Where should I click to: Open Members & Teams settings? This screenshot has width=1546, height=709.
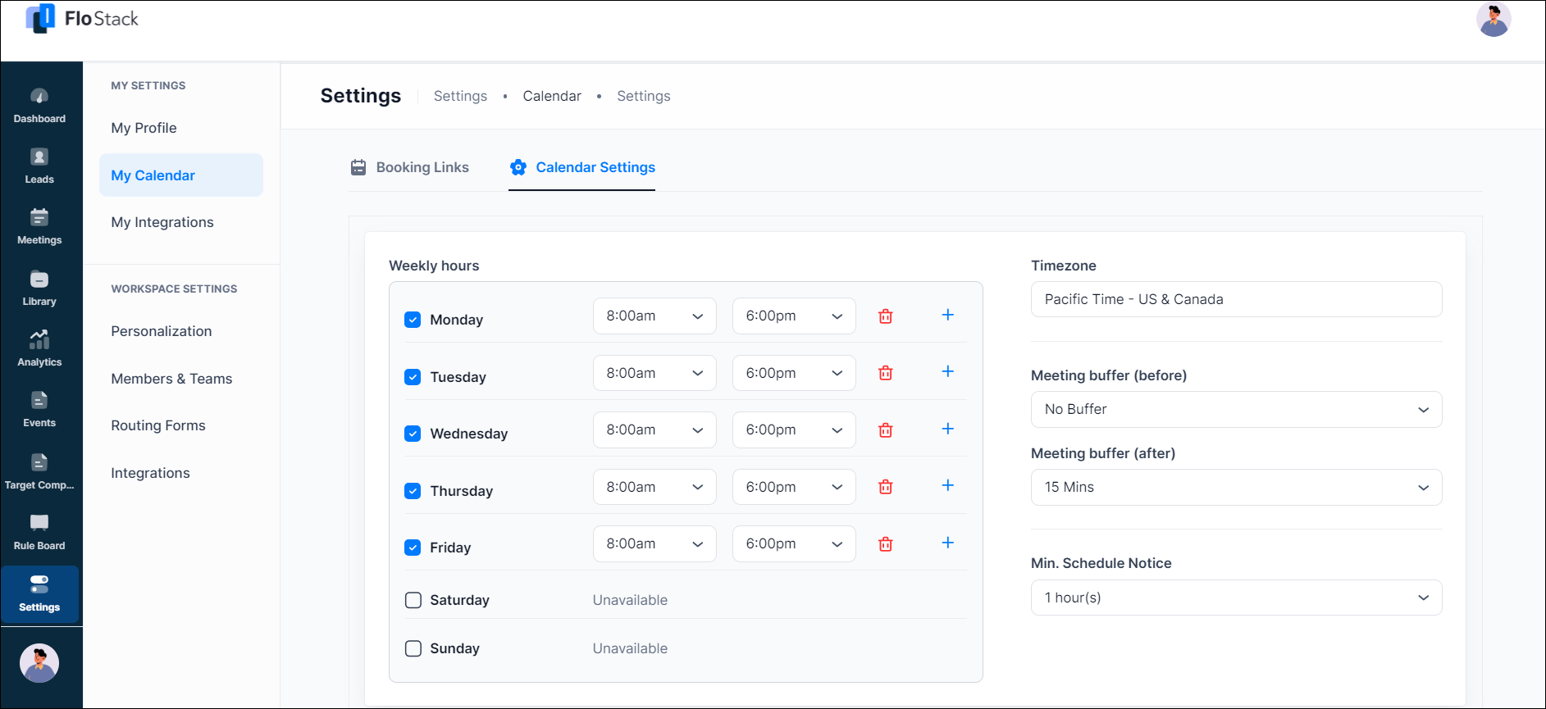171,379
